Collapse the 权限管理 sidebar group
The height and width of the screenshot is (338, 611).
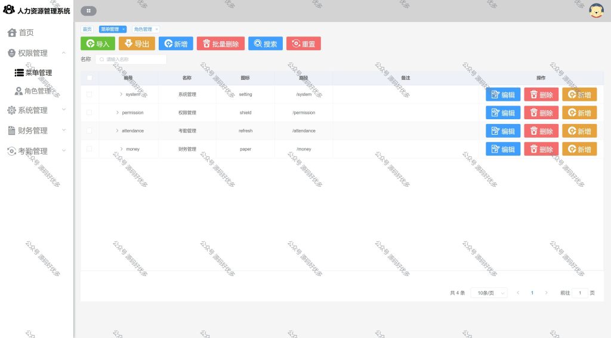(36, 53)
